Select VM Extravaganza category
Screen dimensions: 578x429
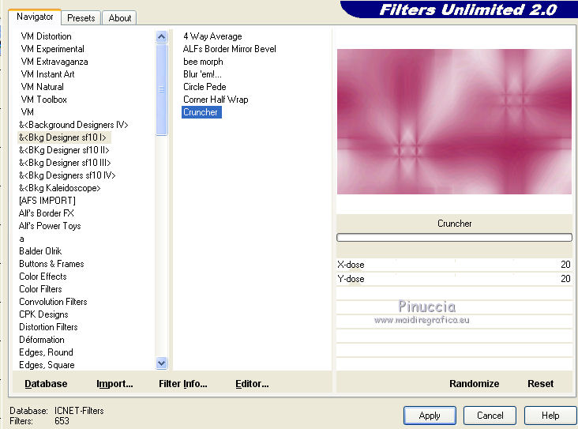click(x=54, y=62)
